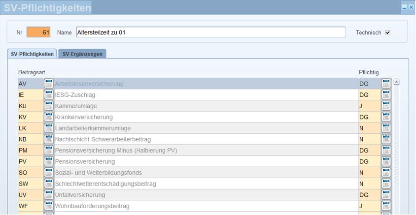
Task: Open lookup icon beside Arbeitslosenversicherung Beitragsart
Action: pos(48,84)
